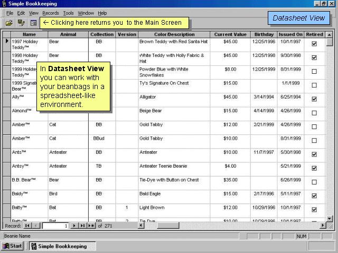Go to the first record
Viewport: 338px width, 253px height.
[27, 226]
